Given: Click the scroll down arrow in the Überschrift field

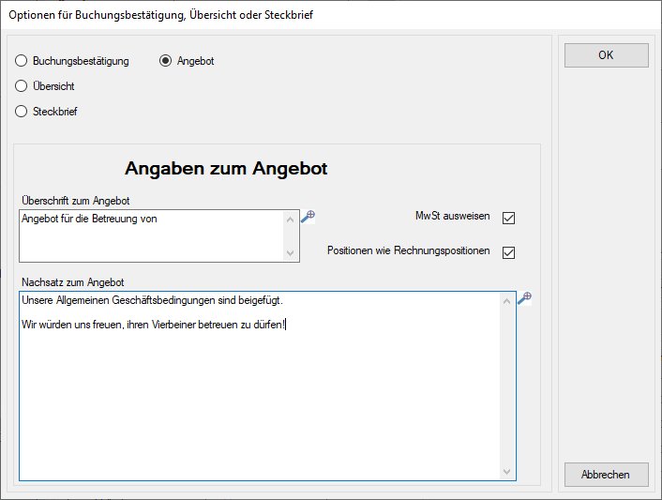Looking at the screenshot, I should click(x=291, y=252).
